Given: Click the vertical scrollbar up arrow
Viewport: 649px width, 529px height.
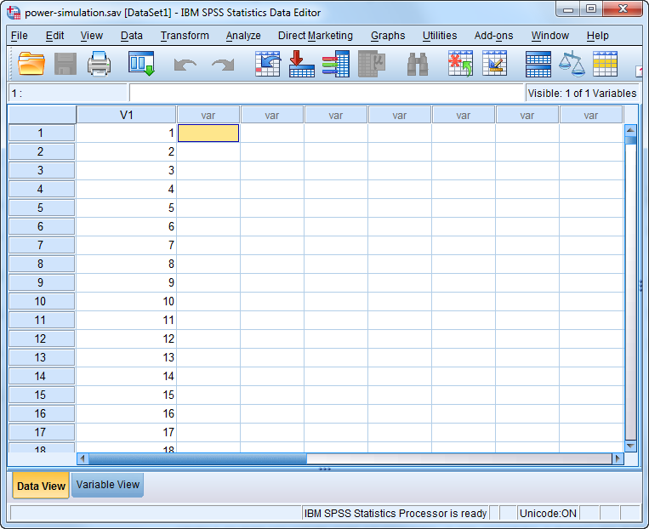Looking at the screenshot, I should pyautogui.click(x=630, y=130).
